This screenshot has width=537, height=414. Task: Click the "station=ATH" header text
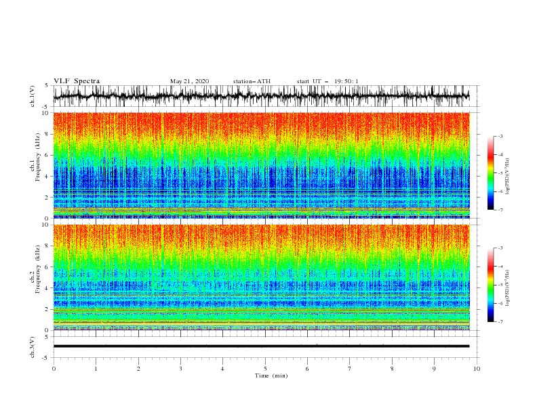tap(252, 81)
